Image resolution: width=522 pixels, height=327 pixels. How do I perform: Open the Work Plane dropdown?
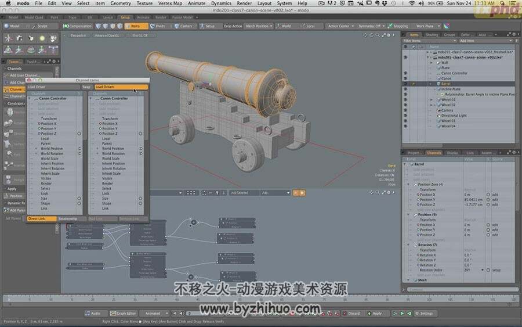(427, 26)
